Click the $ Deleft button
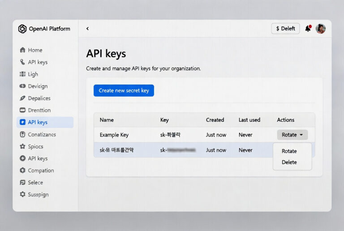344x231 pixels. click(x=285, y=29)
